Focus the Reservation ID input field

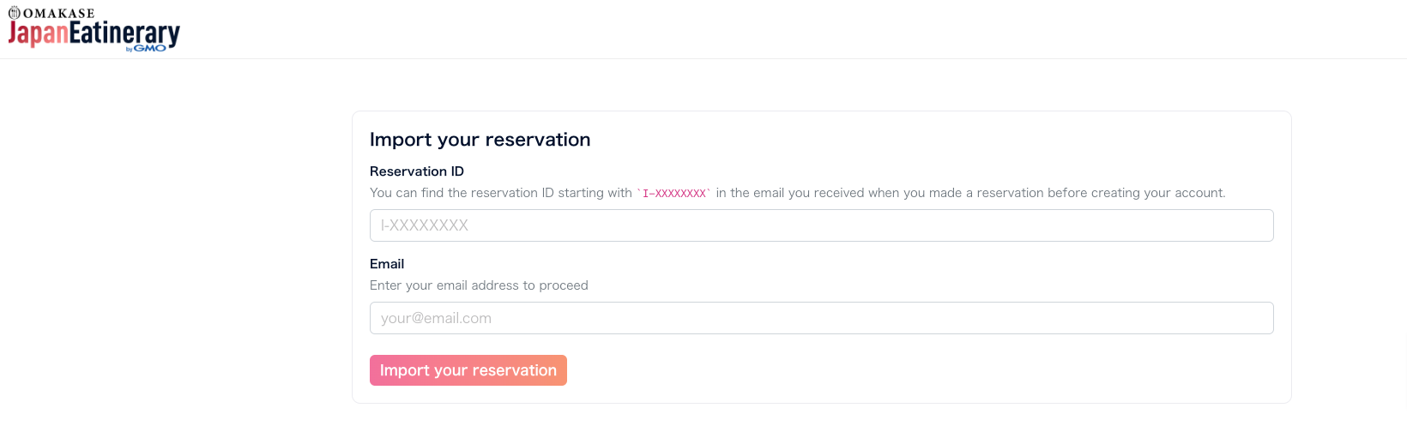(821, 225)
